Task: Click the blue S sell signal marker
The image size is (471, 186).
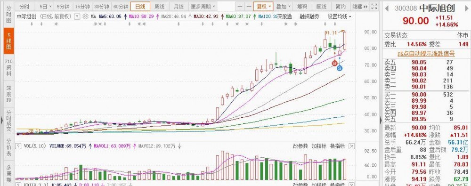Action: coord(340,68)
